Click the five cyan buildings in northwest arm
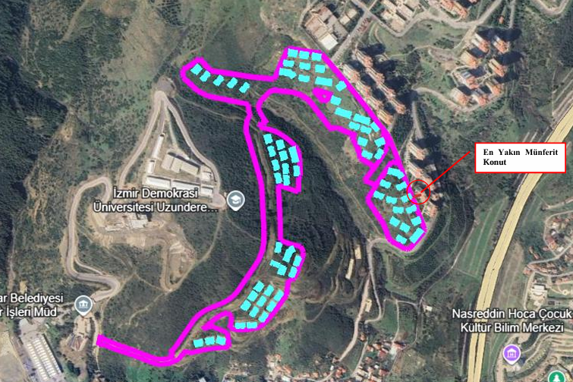The image size is (573, 382). tap(220, 78)
